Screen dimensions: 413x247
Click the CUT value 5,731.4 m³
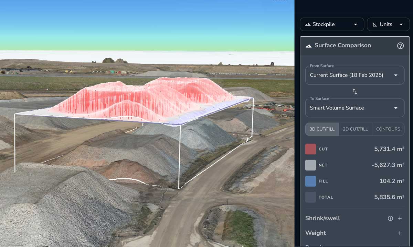389,149
